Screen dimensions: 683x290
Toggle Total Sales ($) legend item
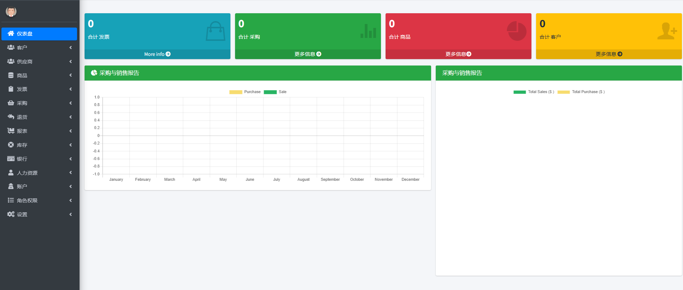click(x=534, y=92)
